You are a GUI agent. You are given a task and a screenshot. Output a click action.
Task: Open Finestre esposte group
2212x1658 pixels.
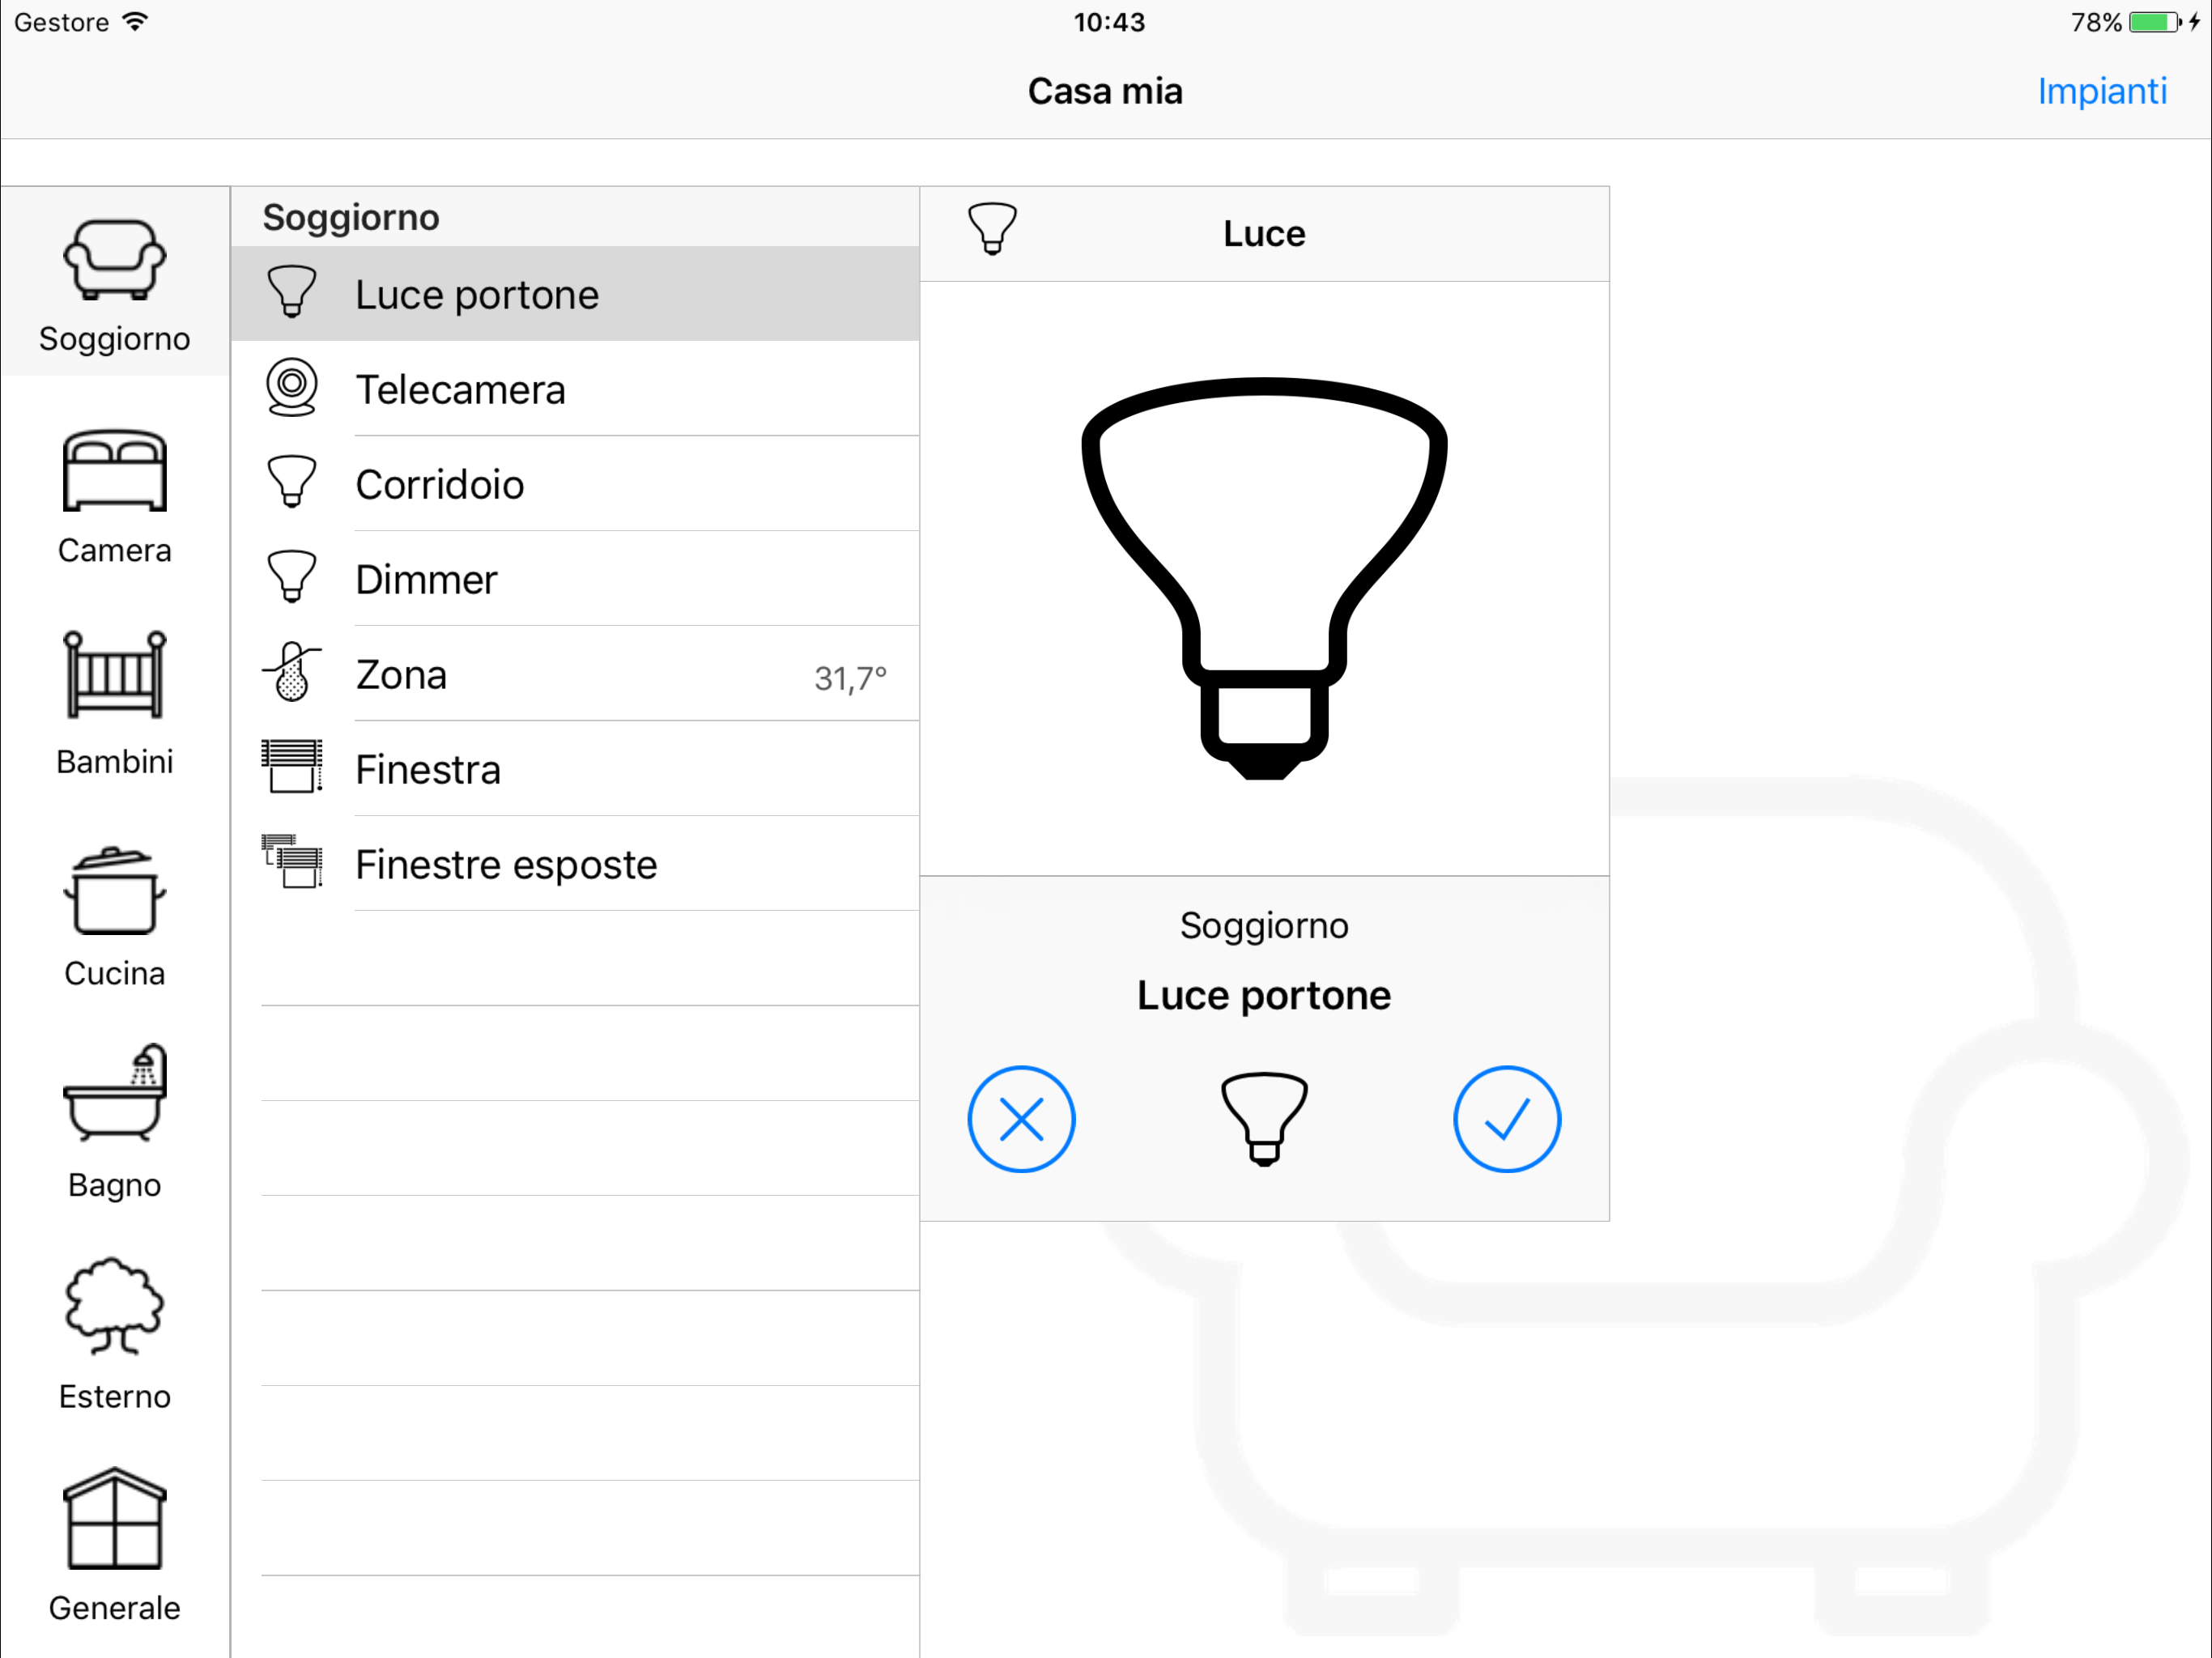[x=506, y=865]
